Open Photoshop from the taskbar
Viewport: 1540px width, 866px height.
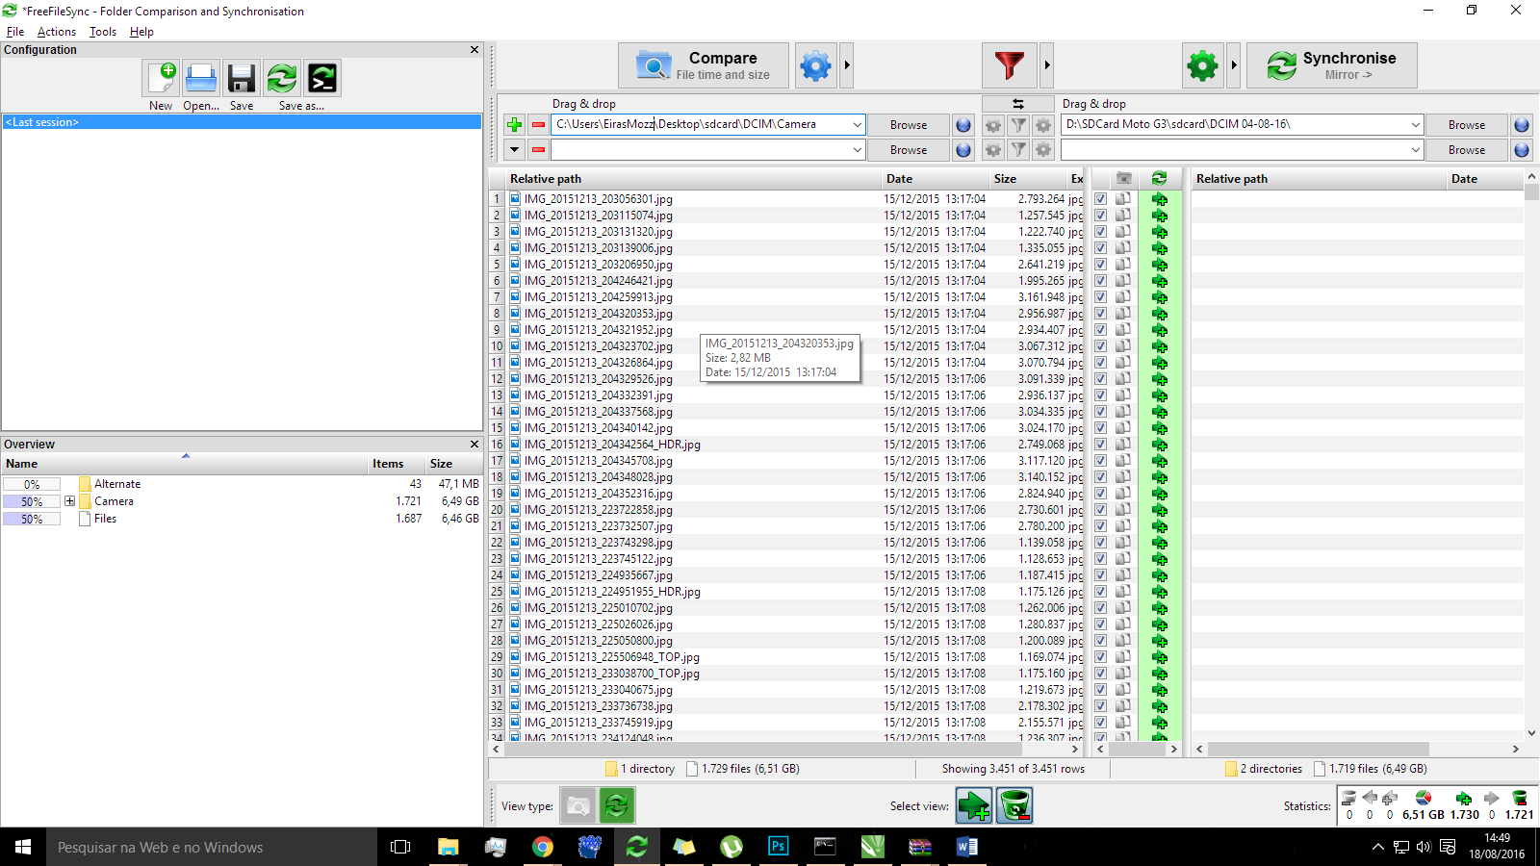(x=779, y=847)
